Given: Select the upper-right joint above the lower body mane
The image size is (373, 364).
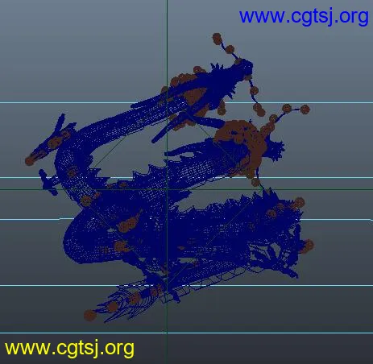Looking at the screenshot, I should pos(299,203).
